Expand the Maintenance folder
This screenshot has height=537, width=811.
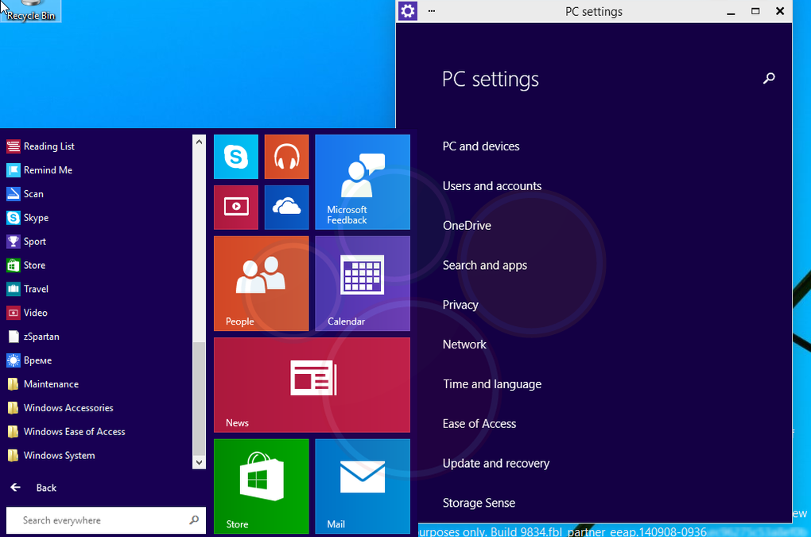(43, 384)
